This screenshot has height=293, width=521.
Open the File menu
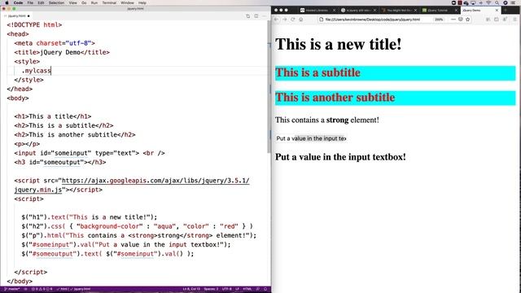[x=30, y=2]
